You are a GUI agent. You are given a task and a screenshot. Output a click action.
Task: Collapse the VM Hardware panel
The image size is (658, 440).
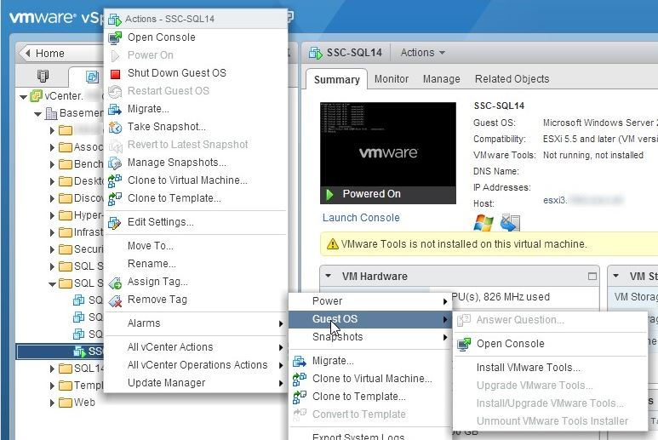point(329,276)
